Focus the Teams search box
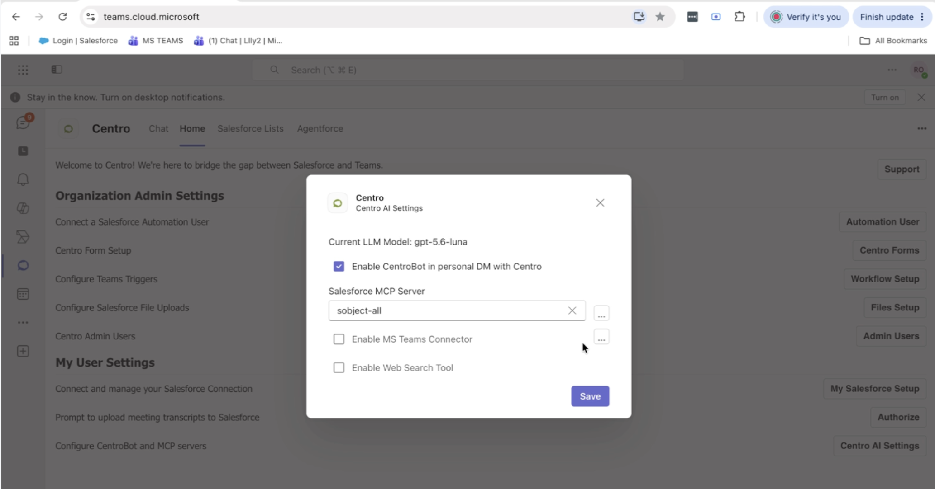 pyautogui.click(x=467, y=70)
